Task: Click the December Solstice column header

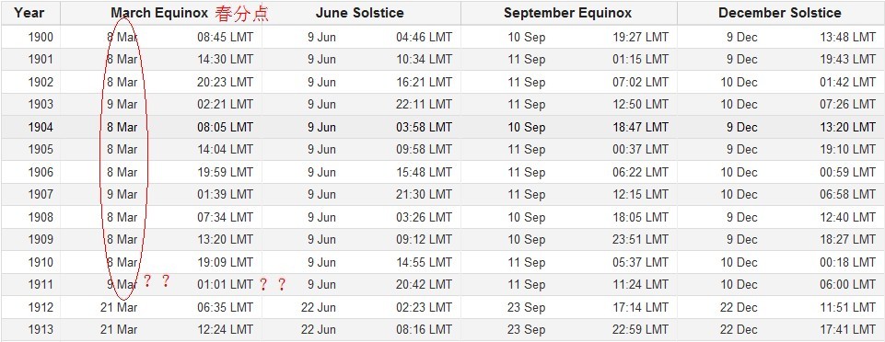Action: 779,12
